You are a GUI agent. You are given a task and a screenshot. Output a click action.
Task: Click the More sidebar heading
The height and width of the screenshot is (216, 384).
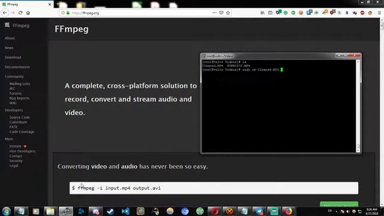[x=8, y=139]
